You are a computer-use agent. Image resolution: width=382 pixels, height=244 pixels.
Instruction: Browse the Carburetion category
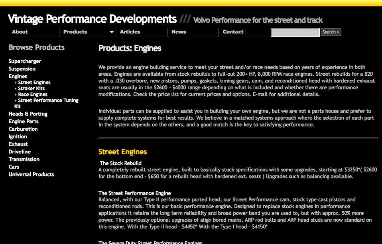click(23, 129)
